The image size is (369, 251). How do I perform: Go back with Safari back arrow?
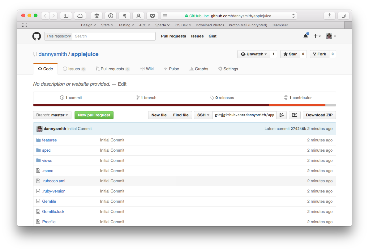pyautogui.click(x=45, y=16)
